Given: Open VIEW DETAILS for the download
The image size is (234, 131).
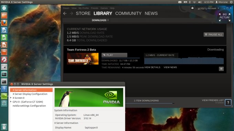Looking at the screenshot, I should click(x=152, y=67).
